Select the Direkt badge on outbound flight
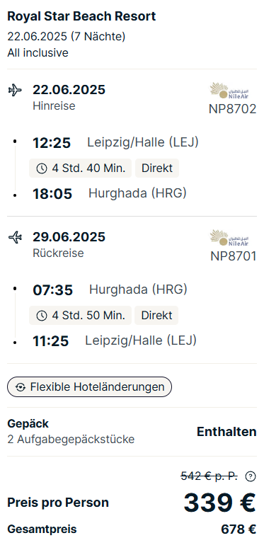 coord(156,168)
